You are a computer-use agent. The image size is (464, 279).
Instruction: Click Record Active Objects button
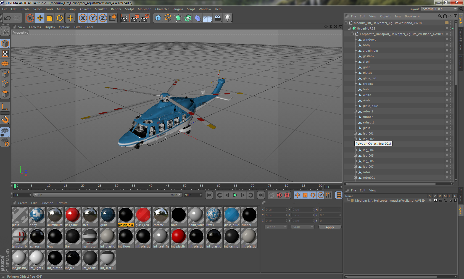click(271, 195)
